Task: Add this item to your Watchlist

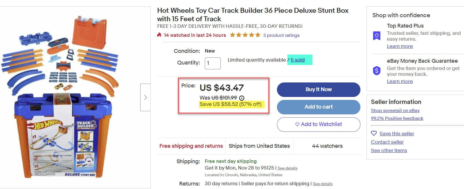Action: point(319,124)
